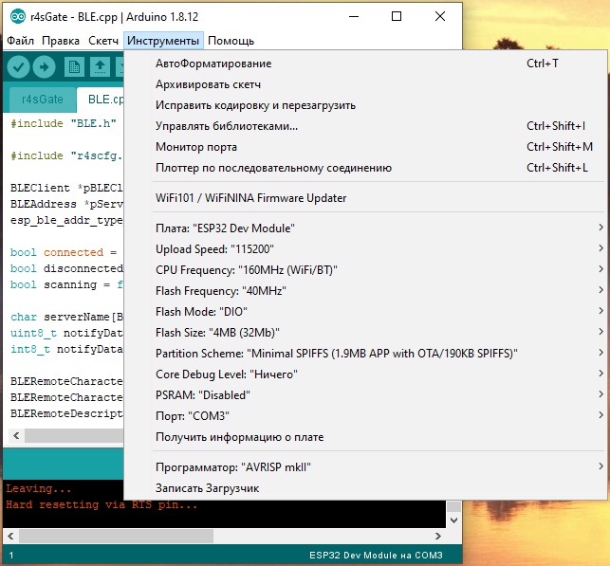
Task: Open the Файл menu
Action: click(20, 41)
